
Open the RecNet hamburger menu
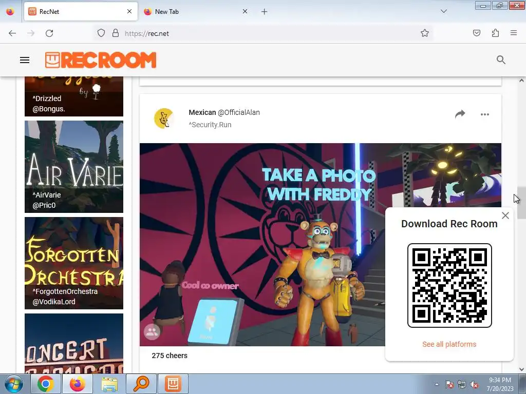click(x=25, y=60)
